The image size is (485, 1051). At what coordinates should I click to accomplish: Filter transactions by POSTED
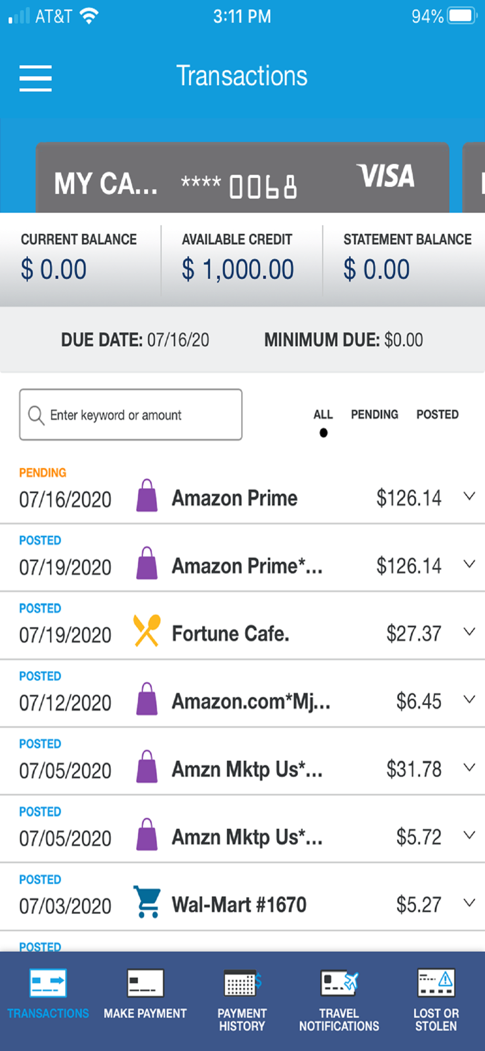click(x=437, y=415)
